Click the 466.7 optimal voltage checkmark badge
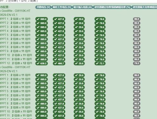This screenshot has height=119, width=157. pyautogui.click(x=59, y=63)
